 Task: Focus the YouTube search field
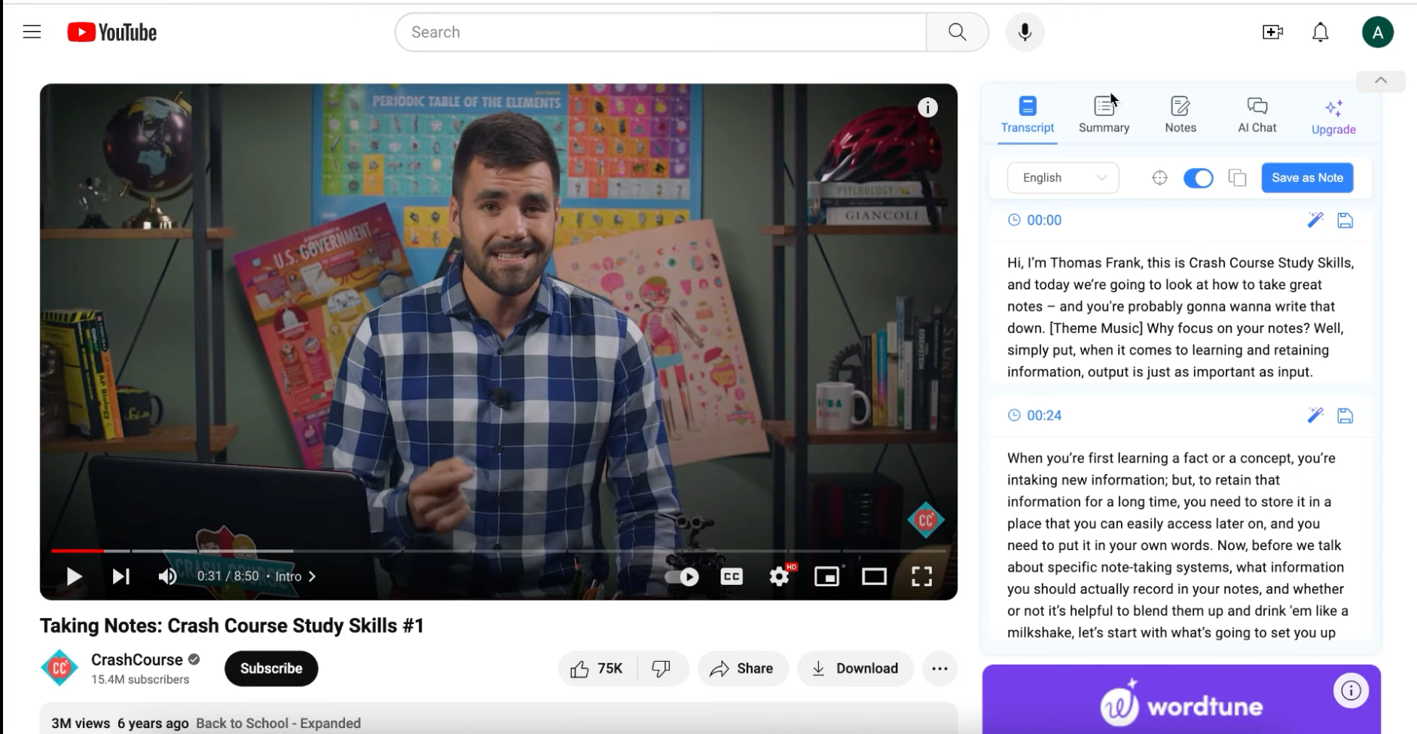[x=661, y=32]
